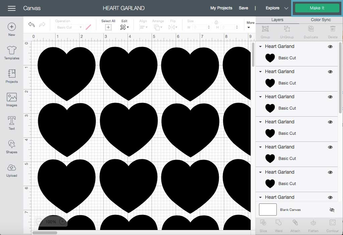Click the Blank Canvas white swatch

[268, 210]
